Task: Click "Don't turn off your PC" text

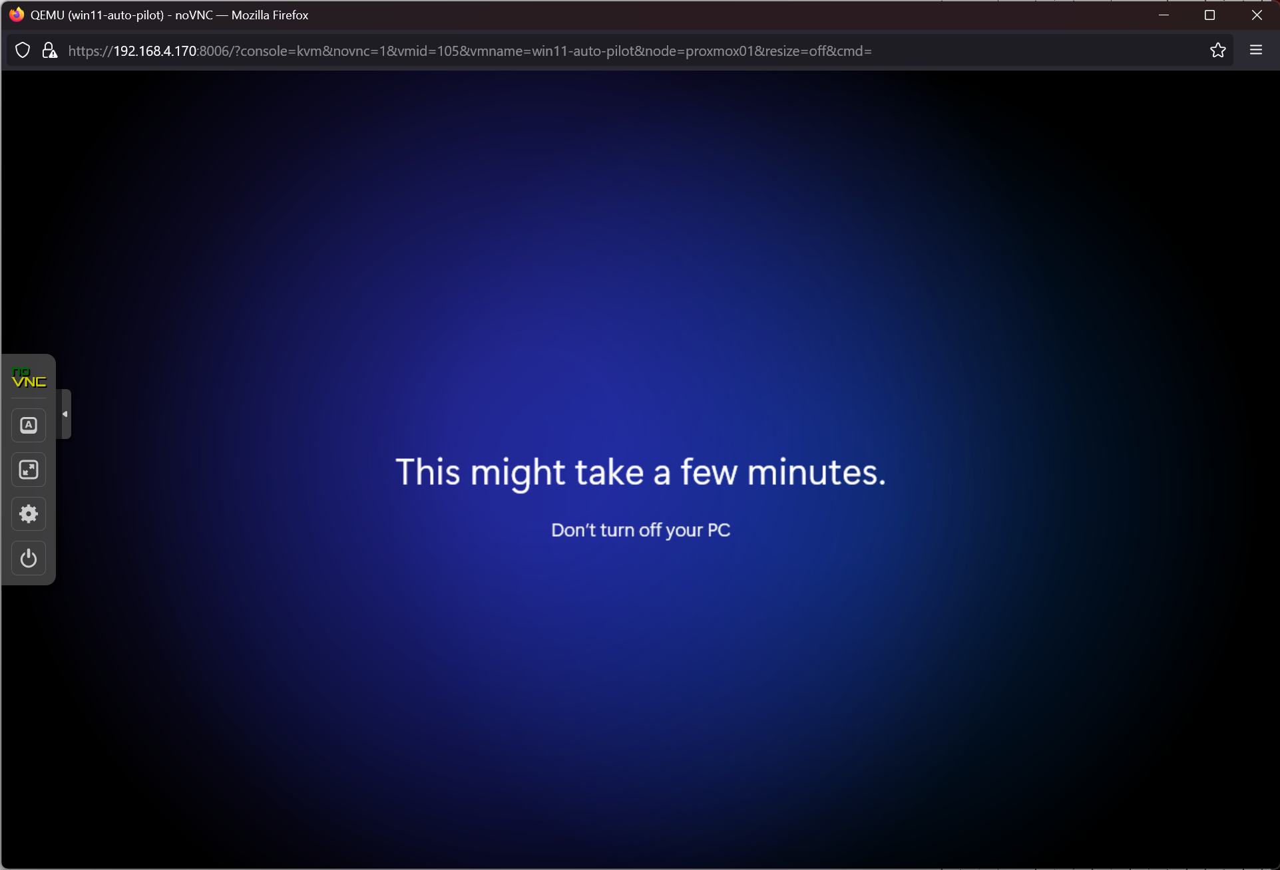Action: point(640,530)
